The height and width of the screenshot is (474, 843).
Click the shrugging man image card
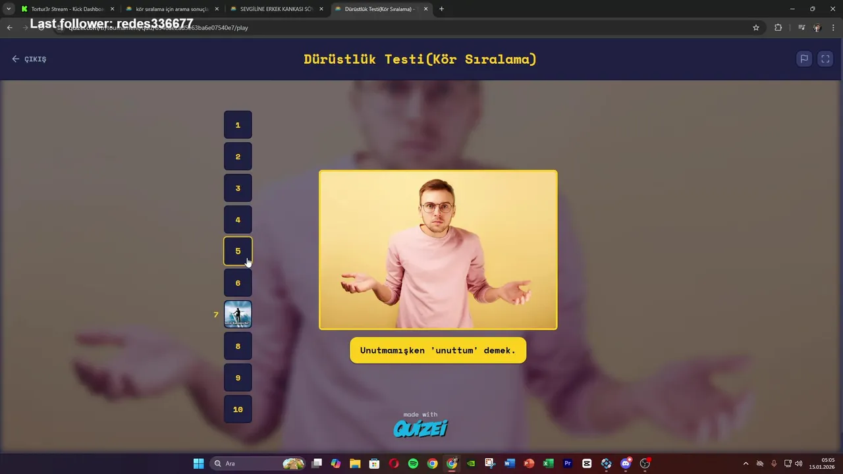(438, 250)
